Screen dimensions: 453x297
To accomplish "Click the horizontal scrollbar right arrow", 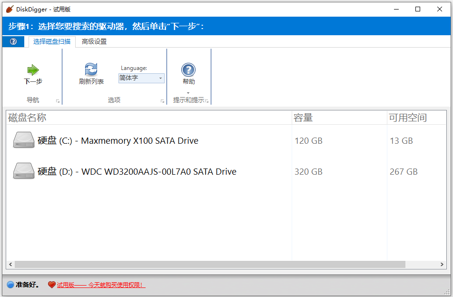I will coord(442,264).
